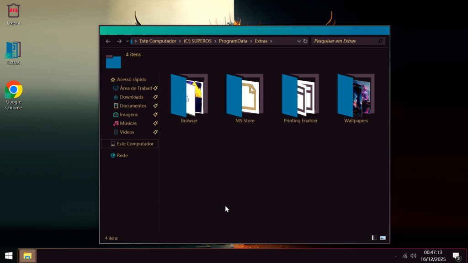Click the back navigation arrow
This screenshot has height=263, width=468.
pyautogui.click(x=108, y=41)
